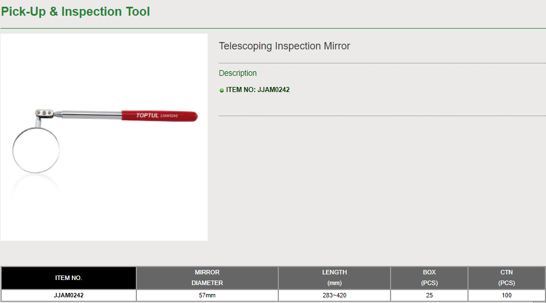The height and width of the screenshot is (303, 546).
Task: Click the horizontal scrollbar below the table
Action: [273, 302]
